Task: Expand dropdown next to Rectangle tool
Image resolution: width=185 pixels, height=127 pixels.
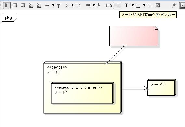Action: [x=144, y=5]
